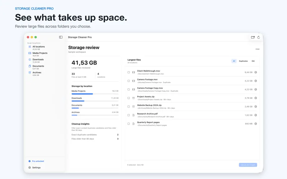Viewport: 287px width, 179px height.
Task: Click the Research Archive.pdf file name
Action: pyautogui.click(x=147, y=114)
